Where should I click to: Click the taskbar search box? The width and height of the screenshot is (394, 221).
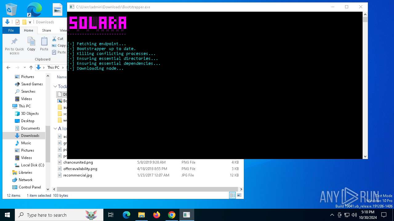(59, 215)
